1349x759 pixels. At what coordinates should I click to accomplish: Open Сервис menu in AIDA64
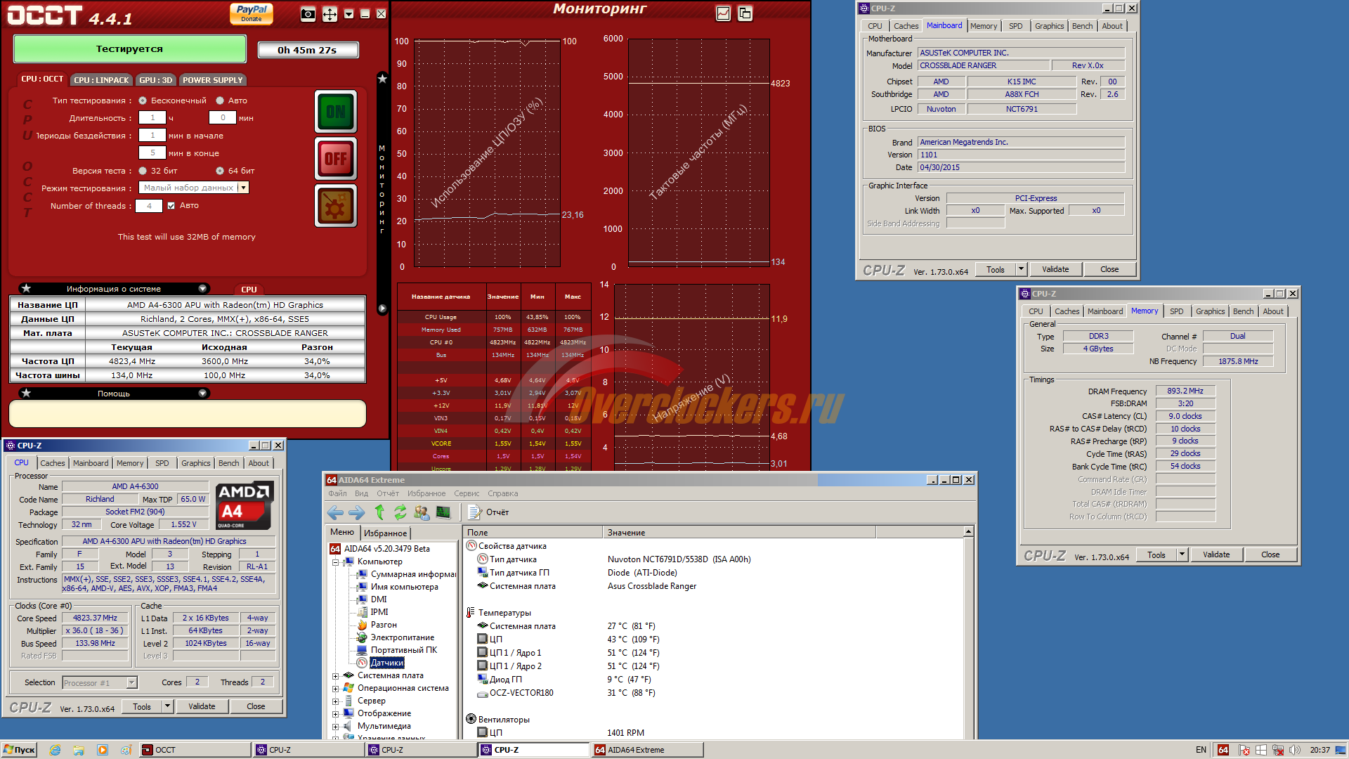tap(467, 493)
